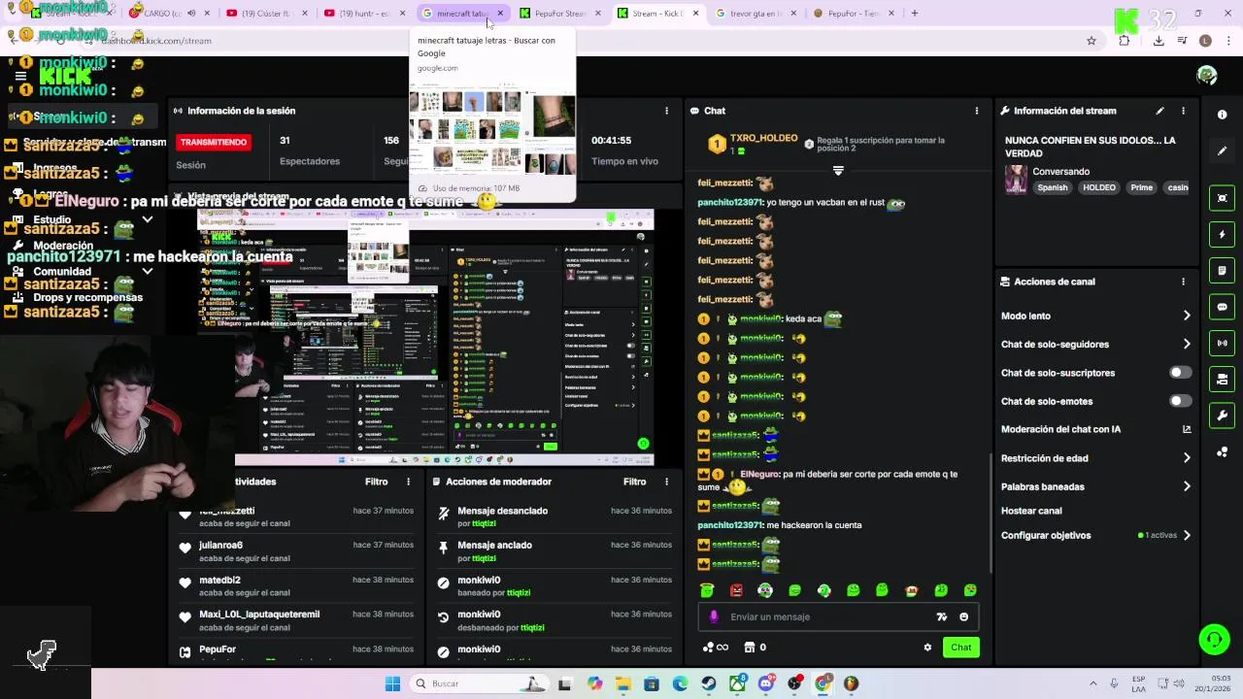Toggle Chat de solo-suscriptores switch
Image resolution: width=1243 pixels, height=699 pixels.
point(1180,373)
